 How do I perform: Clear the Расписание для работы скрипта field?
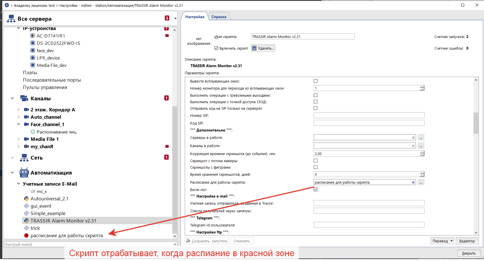tap(413, 182)
